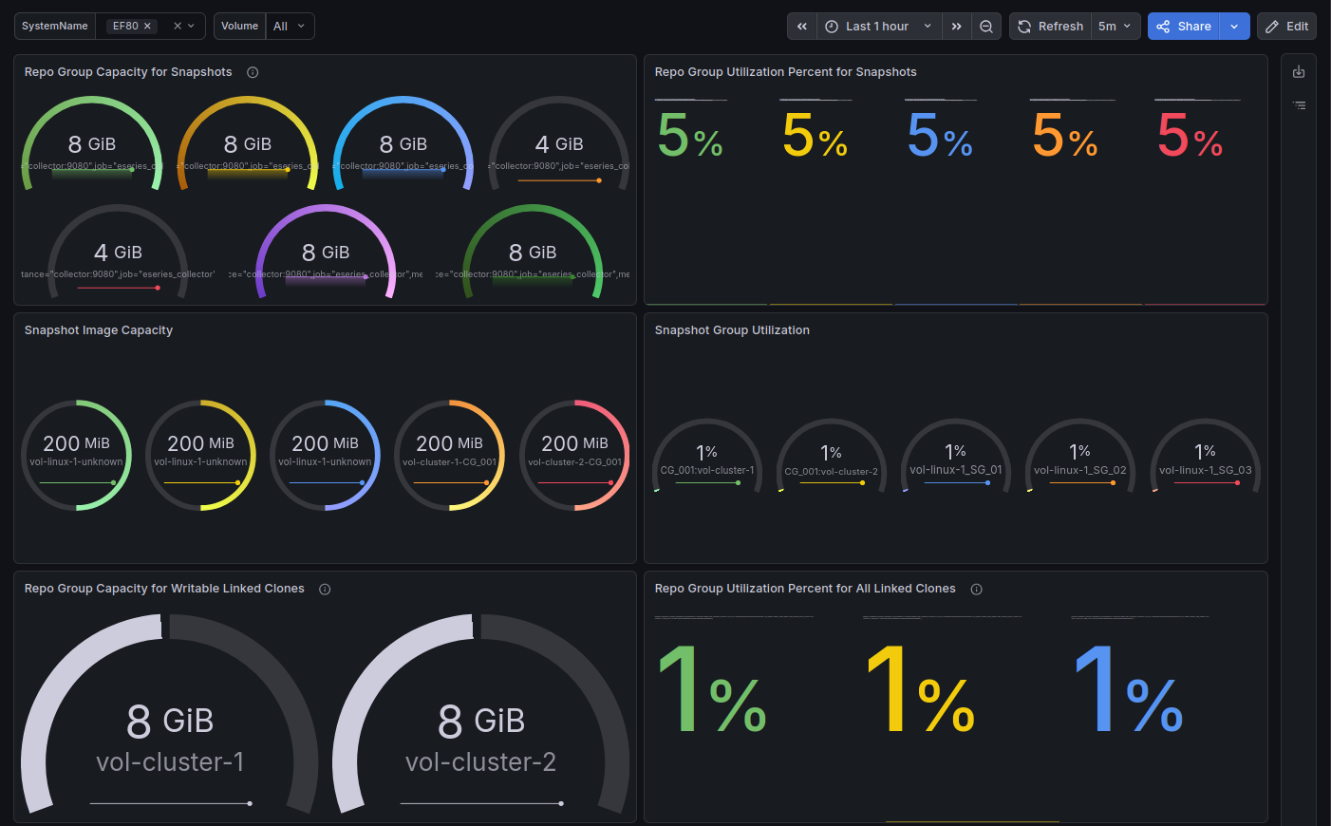Open 'Snapshot Image Capacity' panel title
The image size is (1331, 826).
(x=99, y=330)
